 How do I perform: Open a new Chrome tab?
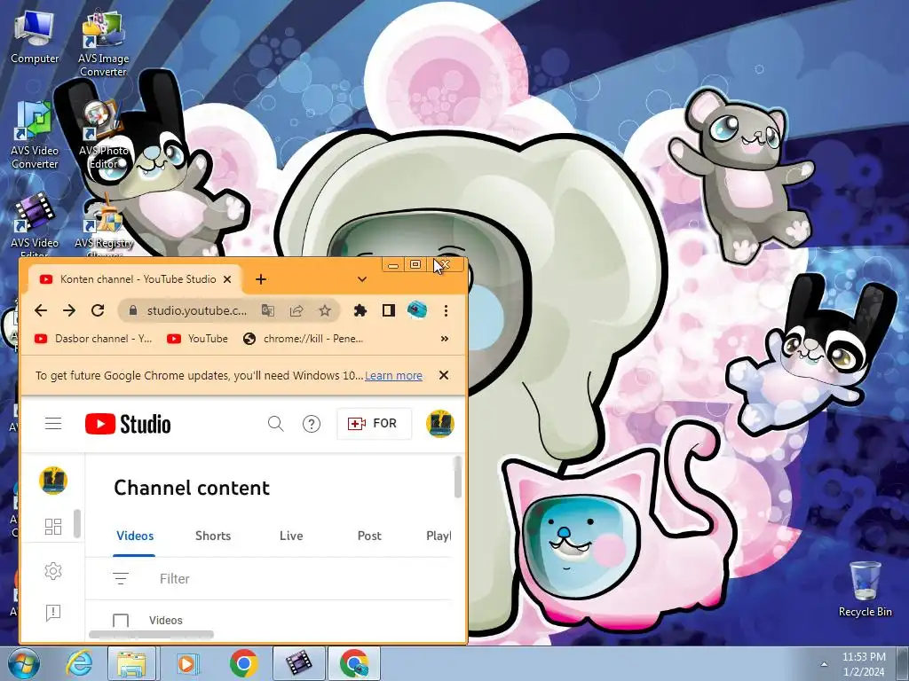pos(261,279)
